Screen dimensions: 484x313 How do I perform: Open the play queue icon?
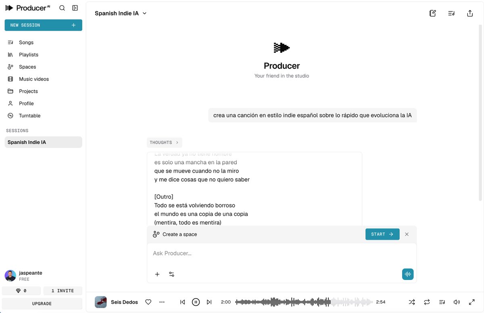pos(442,302)
